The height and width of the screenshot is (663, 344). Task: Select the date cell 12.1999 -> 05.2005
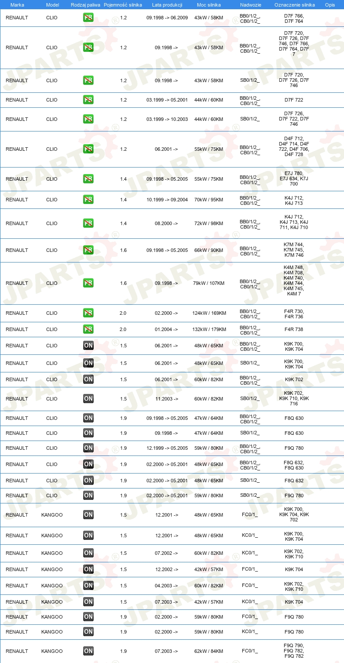(167, 448)
